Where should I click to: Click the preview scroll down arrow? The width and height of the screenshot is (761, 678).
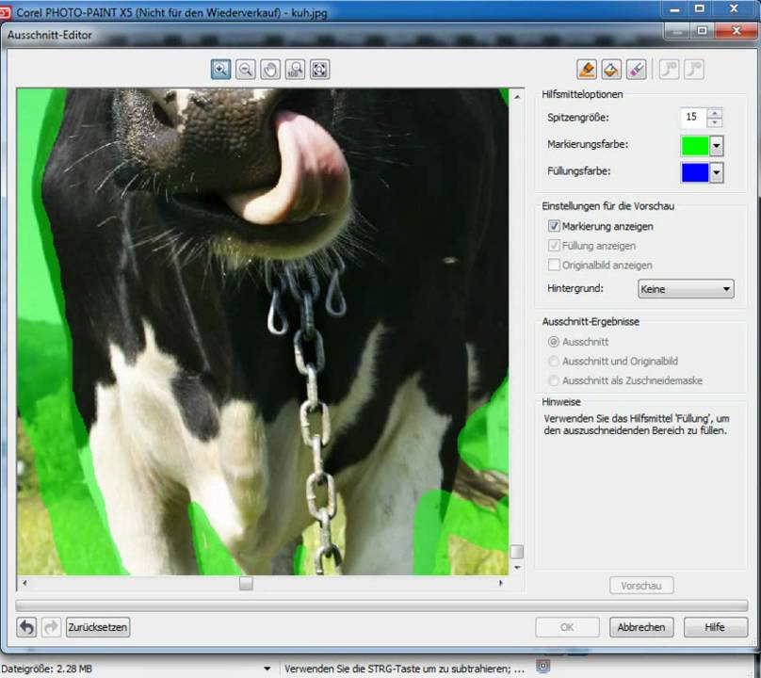[517, 567]
